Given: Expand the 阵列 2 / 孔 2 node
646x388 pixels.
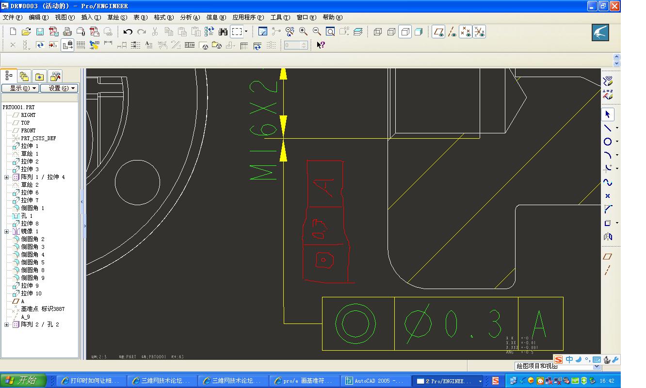Looking at the screenshot, I should pyautogui.click(x=7, y=324).
